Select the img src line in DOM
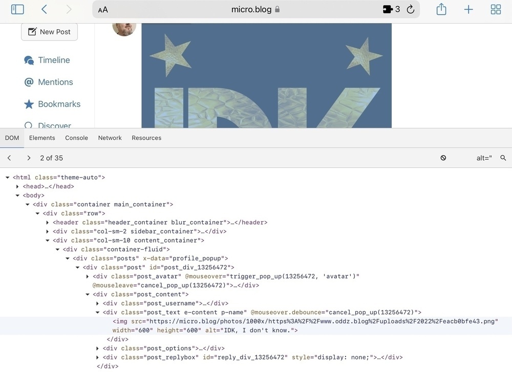The height and width of the screenshot is (372, 512). (x=256, y=325)
